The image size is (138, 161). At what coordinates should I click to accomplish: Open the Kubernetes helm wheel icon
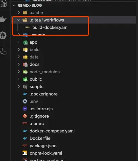(x=3, y=35)
